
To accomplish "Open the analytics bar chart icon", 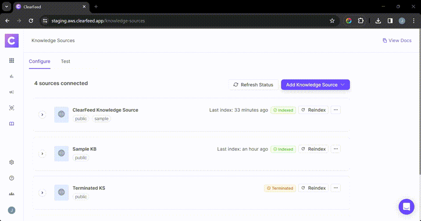I will 12,76.
